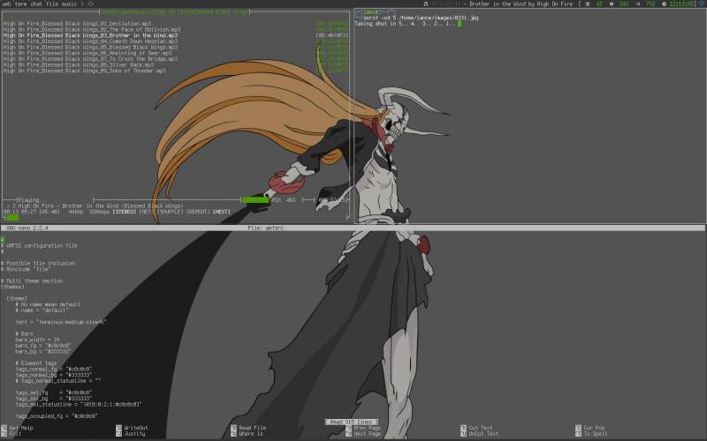This screenshot has width=707, height=441.
Task: Switch to the file tag
Action: [52, 4]
